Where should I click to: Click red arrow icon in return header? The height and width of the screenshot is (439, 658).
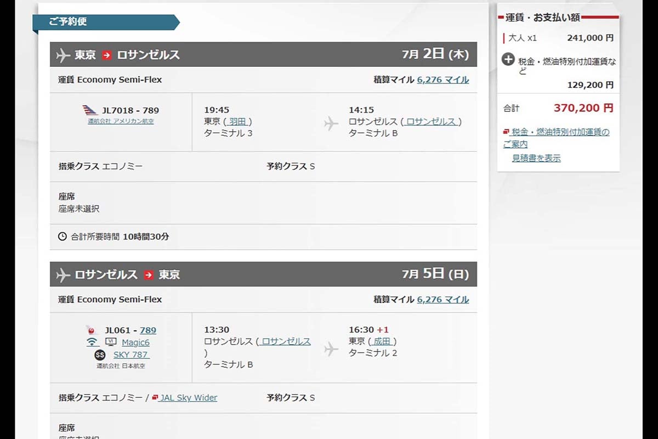click(149, 275)
